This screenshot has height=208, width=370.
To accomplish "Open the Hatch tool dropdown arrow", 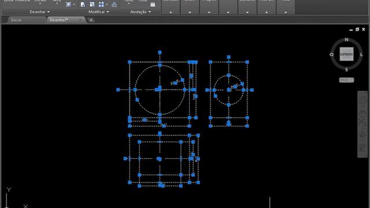I will pyautogui.click(x=74, y=5).
